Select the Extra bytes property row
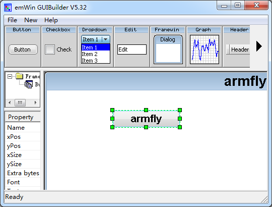Viewport: 272px width, 207px height. (23, 173)
